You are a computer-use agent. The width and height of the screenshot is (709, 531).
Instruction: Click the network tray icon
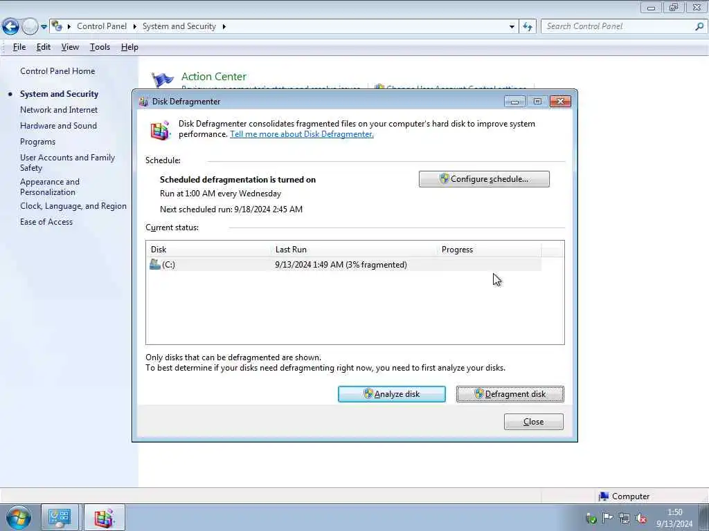click(x=625, y=519)
